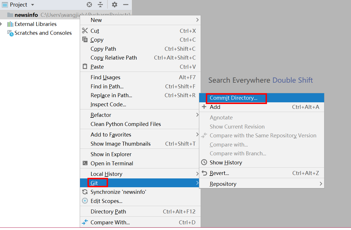Open Scratches and Consoles item
351x230 pixels.
pyautogui.click(x=43, y=33)
